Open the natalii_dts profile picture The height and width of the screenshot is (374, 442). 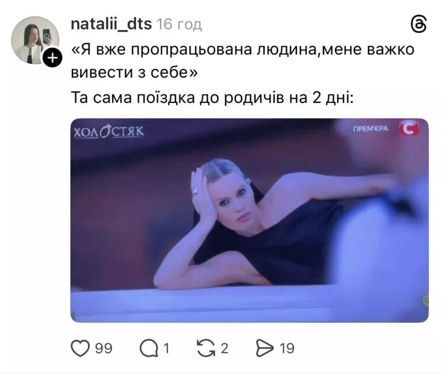(35, 40)
